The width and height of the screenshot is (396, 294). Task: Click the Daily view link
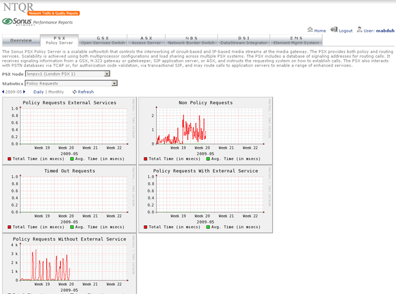[x=38, y=92]
